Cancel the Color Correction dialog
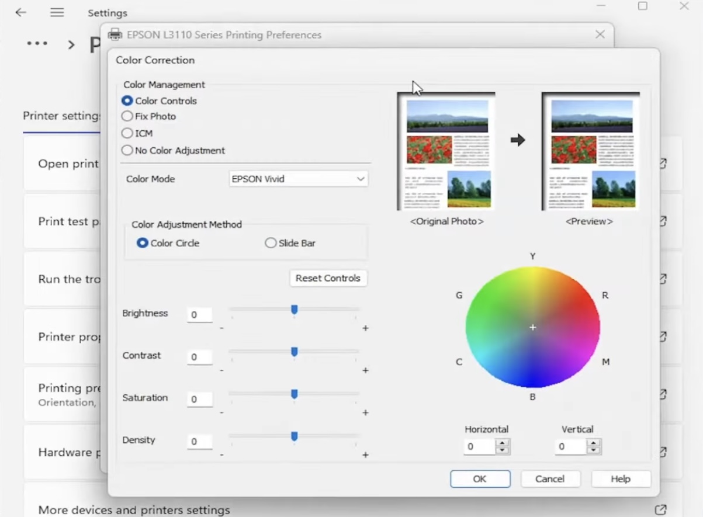 point(550,479)
